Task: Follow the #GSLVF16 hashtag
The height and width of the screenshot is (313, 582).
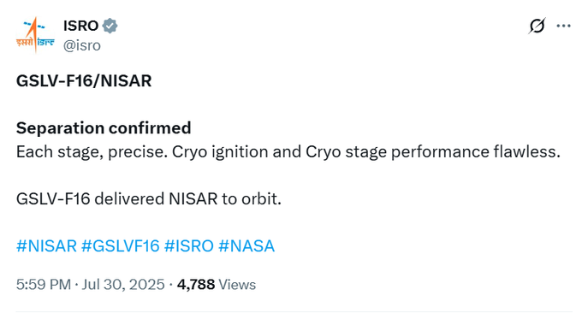Action: coord(121,246)
